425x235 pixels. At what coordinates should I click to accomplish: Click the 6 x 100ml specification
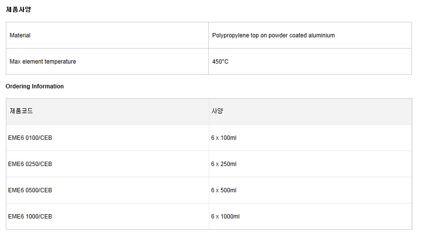point(224,138)
